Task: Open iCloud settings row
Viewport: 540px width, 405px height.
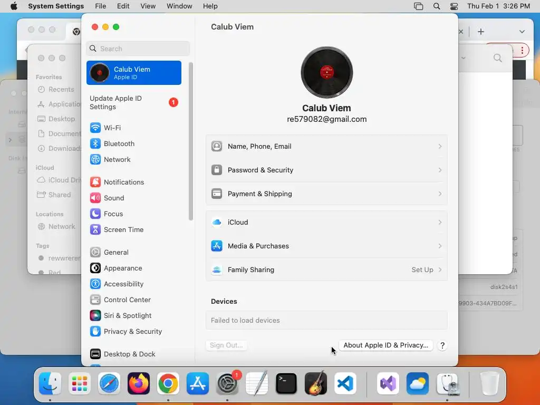Action: coord(326,222)
